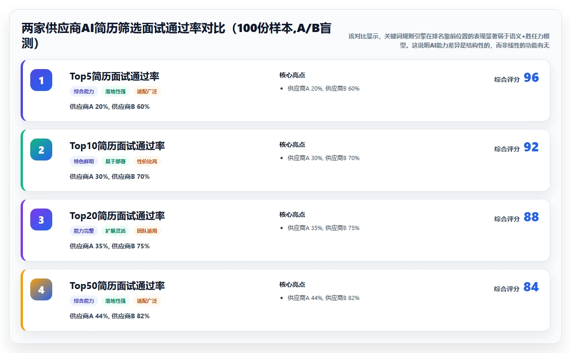Click score 96 in the Top5 card
The width and height of the screenshot is (571, 353).
pyautogui.click(x=531, y=78)
